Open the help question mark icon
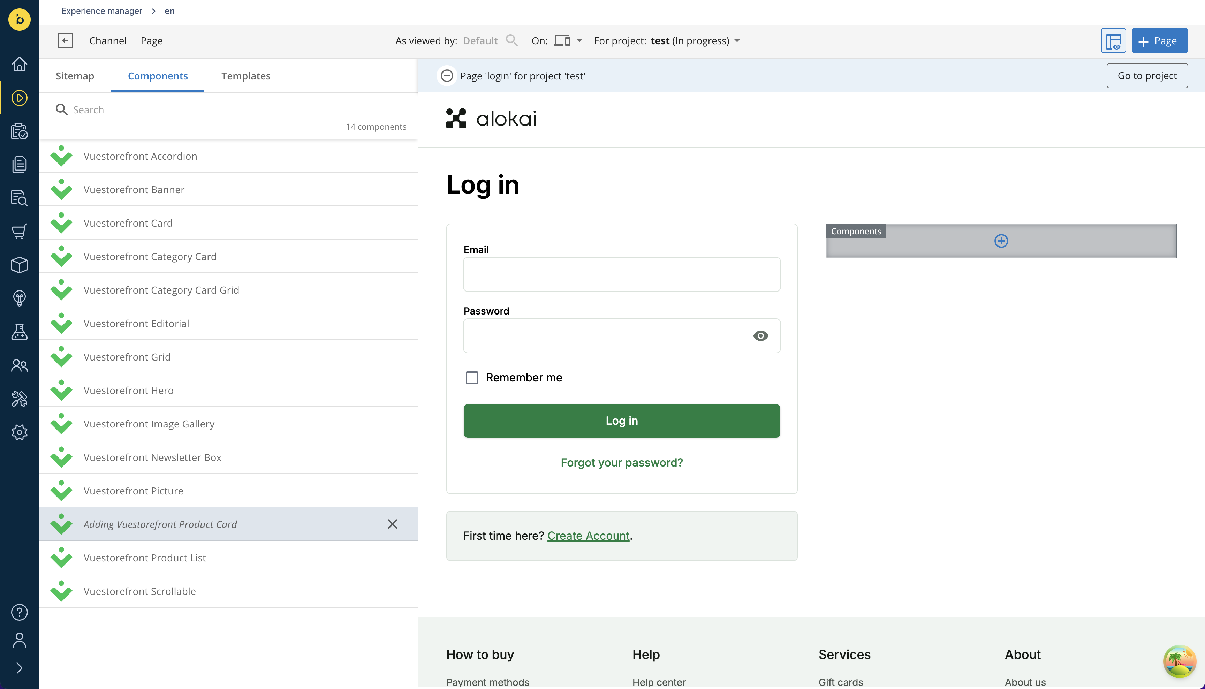 (x=20, y=612)
